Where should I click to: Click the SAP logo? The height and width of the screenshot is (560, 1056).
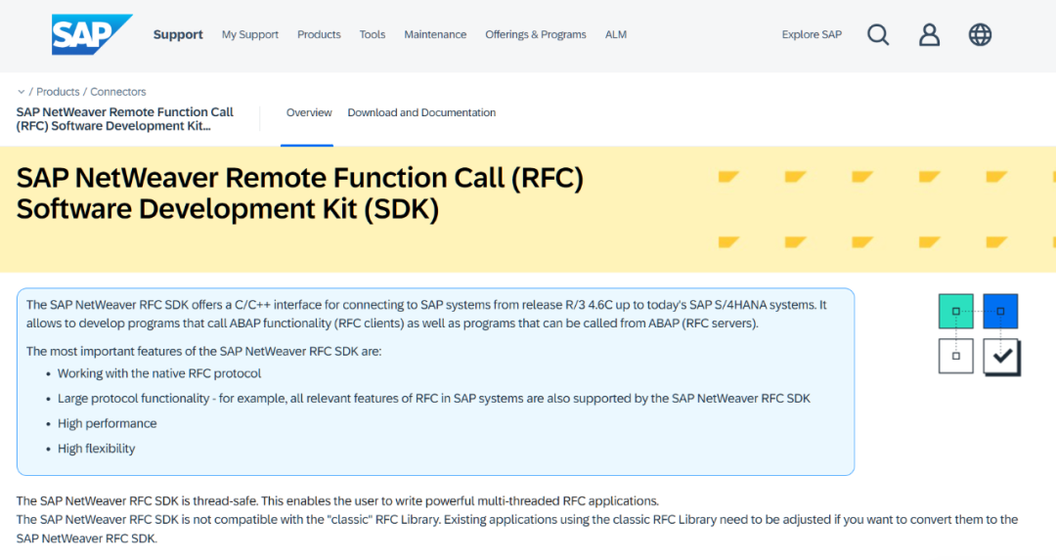[x=92, y=34]
